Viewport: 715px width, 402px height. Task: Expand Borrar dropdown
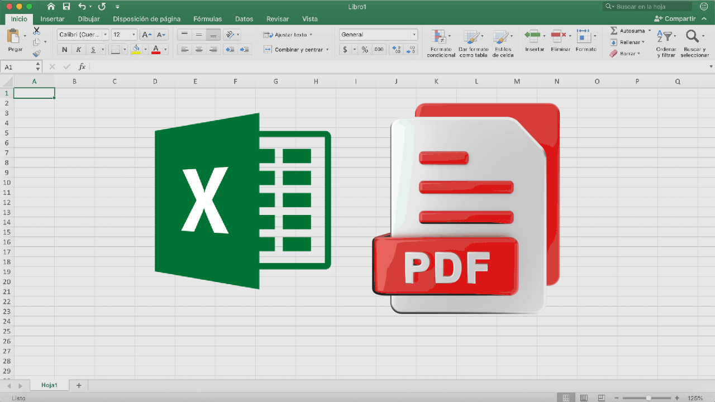click(638, 54)
